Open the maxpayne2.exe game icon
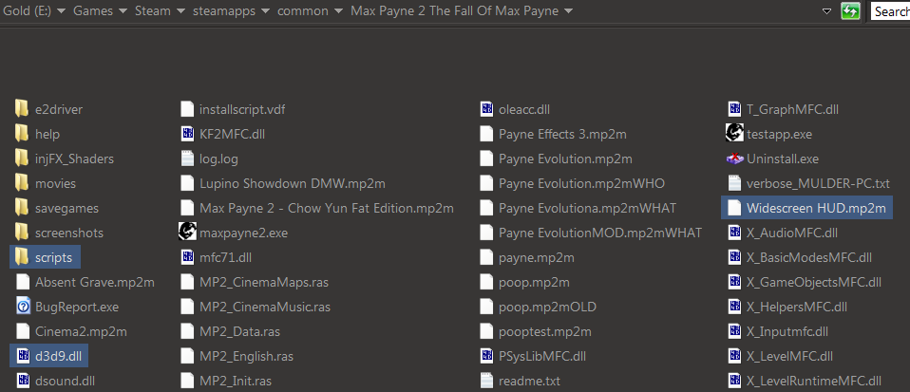Viewport: 910px width, 392px height. [x=187, y=232]
